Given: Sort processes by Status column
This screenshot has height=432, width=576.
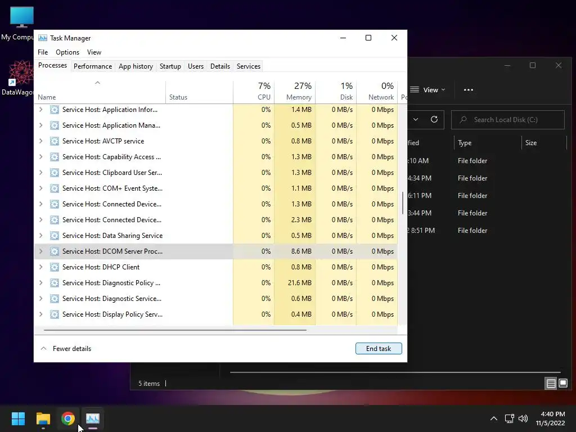Looking at the screenshot, I should 199,91.
